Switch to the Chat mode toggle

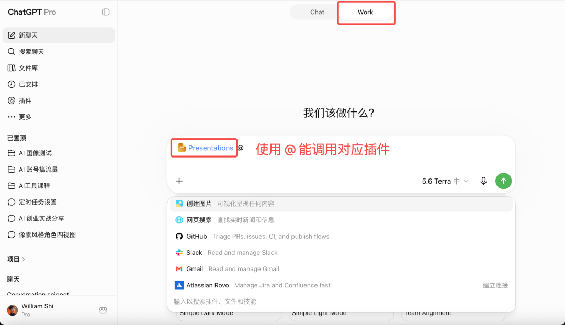pyautogui.click(x=317, y=12)
